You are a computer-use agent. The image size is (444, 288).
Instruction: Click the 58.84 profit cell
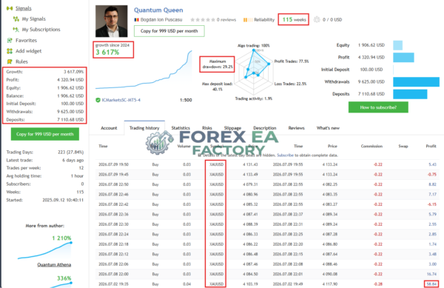(431, 284)
